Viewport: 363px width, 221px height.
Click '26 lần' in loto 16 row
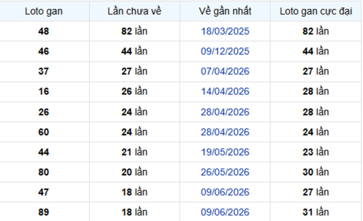pos(134,92)
